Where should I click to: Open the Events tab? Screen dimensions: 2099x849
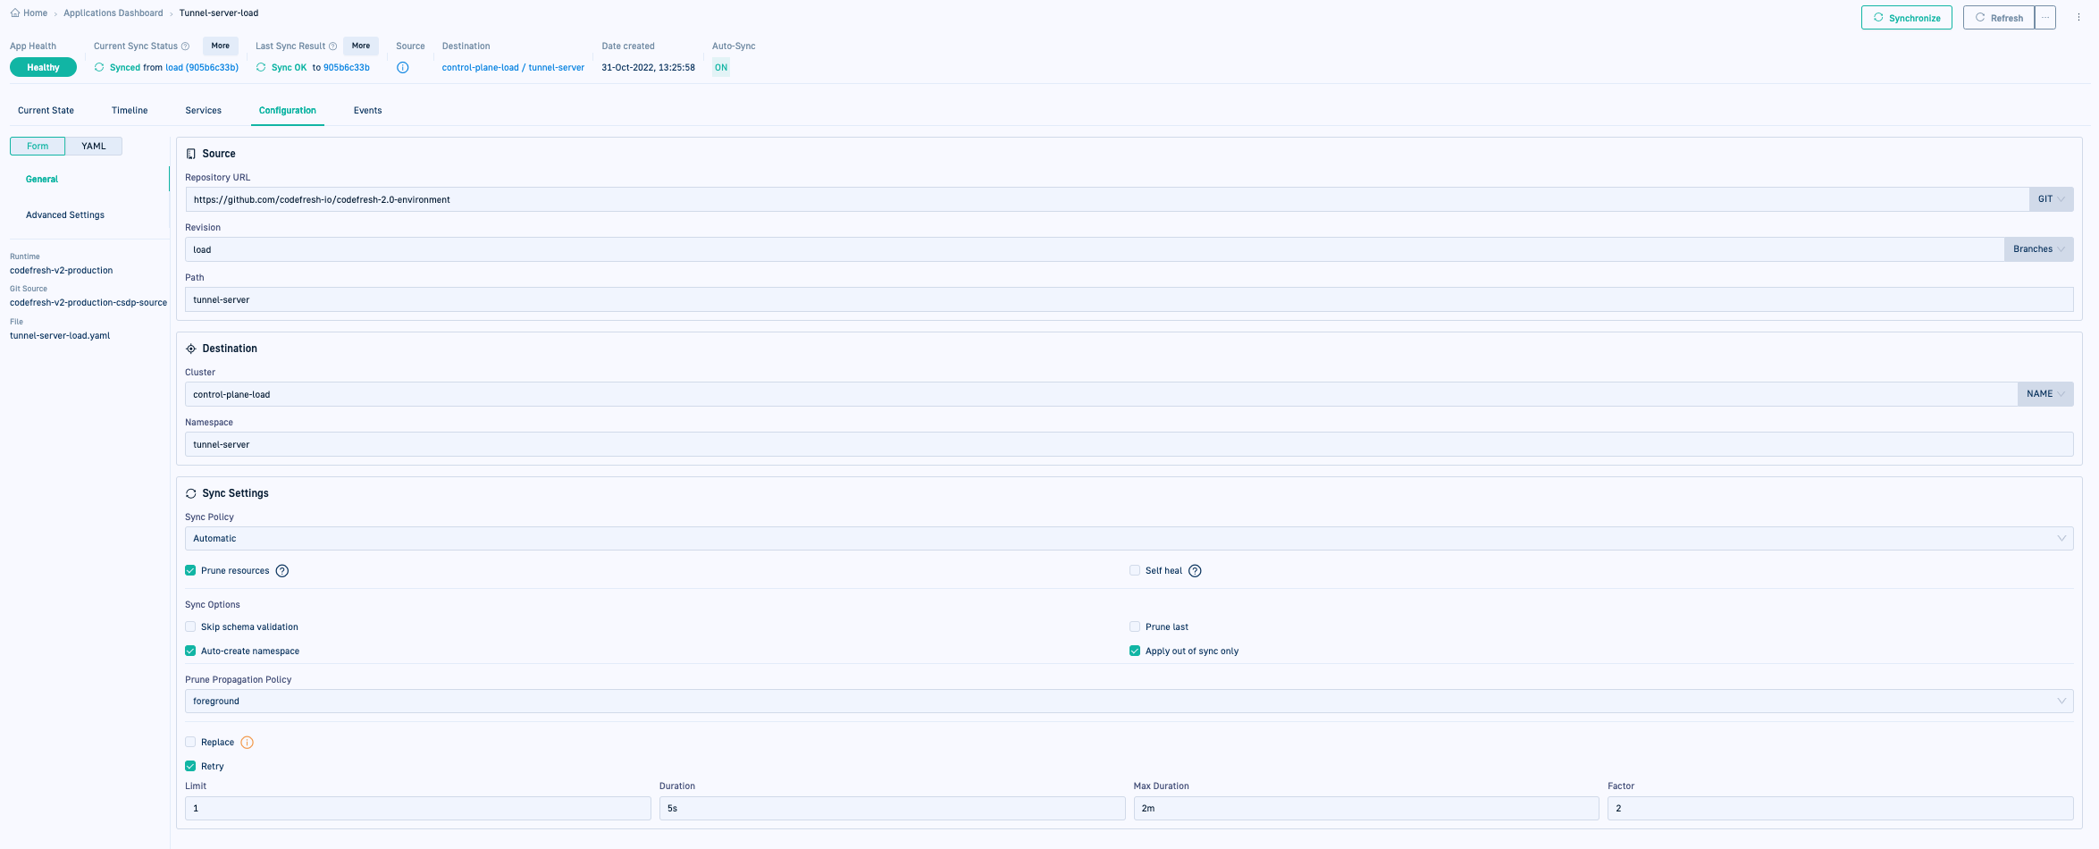367,111
